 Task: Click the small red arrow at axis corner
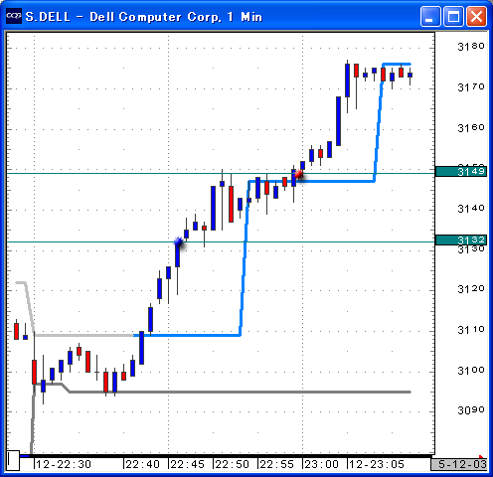click(482, 457)
